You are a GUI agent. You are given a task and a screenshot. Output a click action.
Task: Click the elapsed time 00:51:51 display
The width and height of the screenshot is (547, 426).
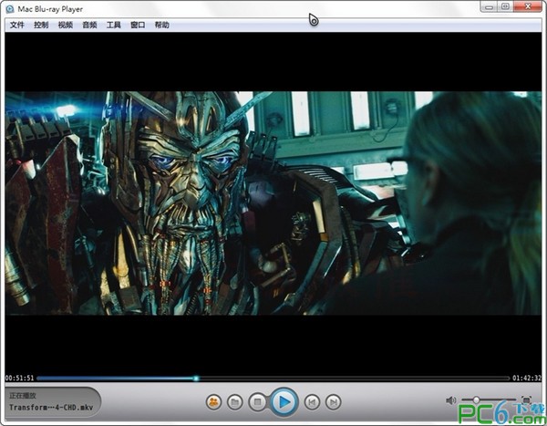click(x=19, y=378)
